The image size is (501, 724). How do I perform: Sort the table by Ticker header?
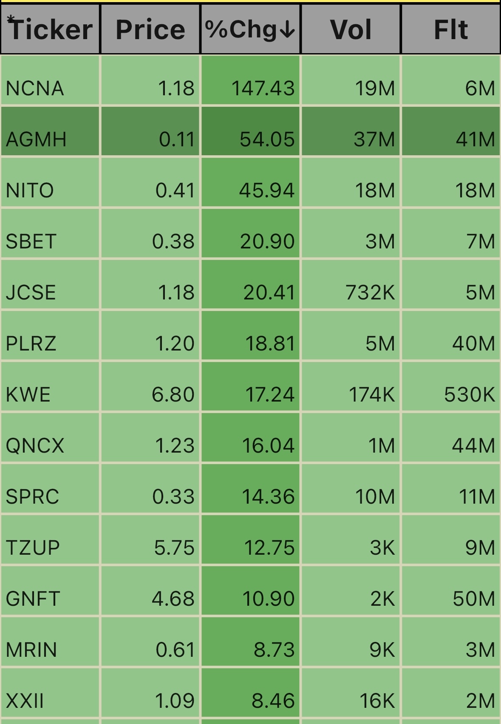[x=50, y=29]
